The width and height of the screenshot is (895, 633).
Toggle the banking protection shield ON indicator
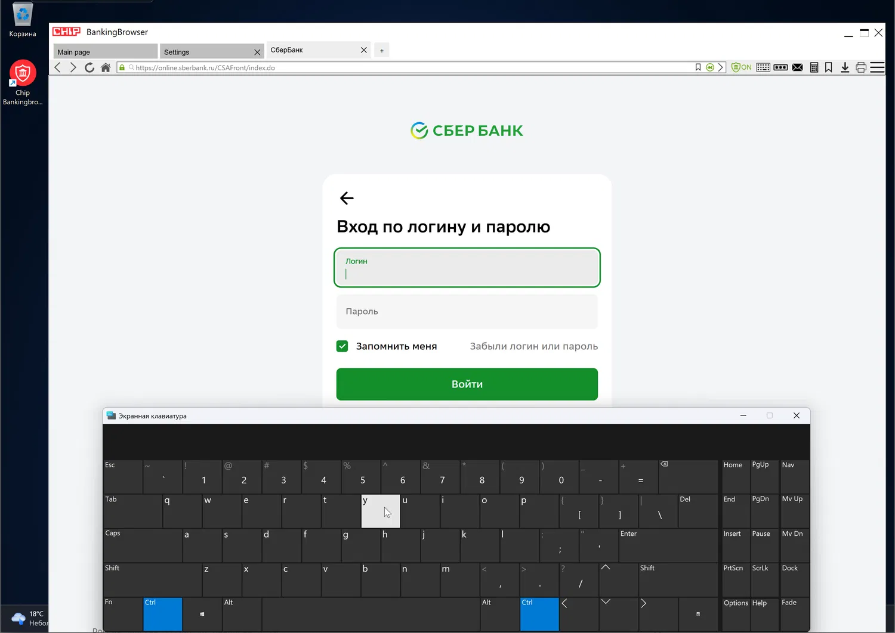pyautogui.click(x=742, y=67)
